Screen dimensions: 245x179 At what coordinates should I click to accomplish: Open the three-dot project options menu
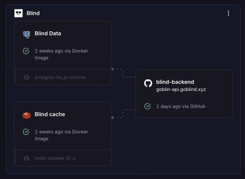(x=228, y=13)
